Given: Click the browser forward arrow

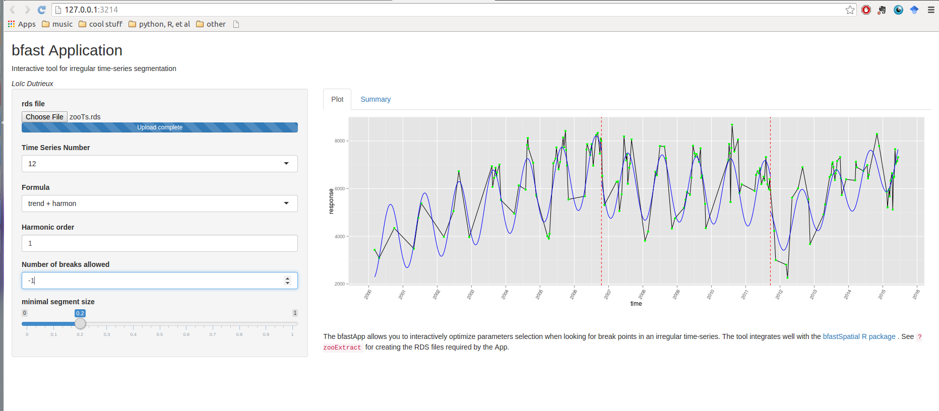Looking at the screenshot, I should click(28, 10).
